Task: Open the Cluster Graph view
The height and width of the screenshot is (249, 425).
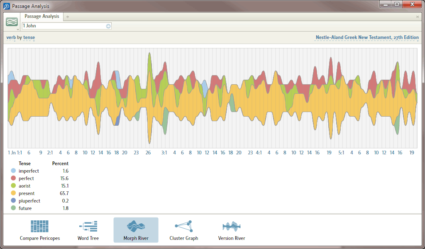Action: coord(184,230)
